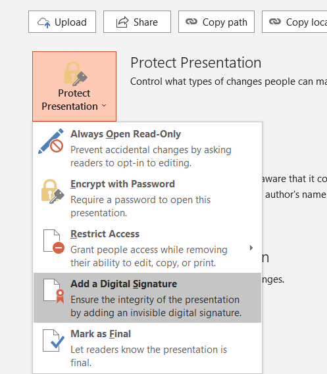Click the ribbon certificate Digital Signature icon
The image size is (327, 374).
click(x=54, y=291)
